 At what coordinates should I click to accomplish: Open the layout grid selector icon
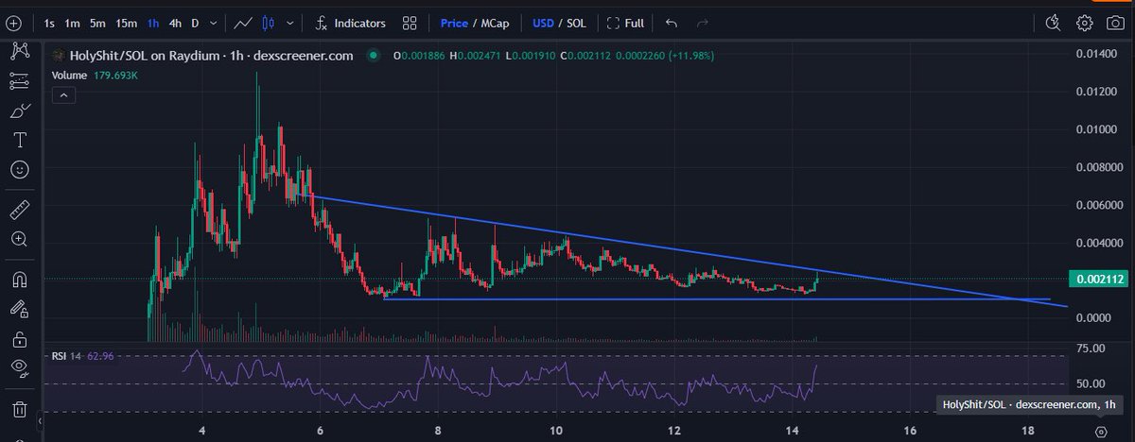click(410, 22)
